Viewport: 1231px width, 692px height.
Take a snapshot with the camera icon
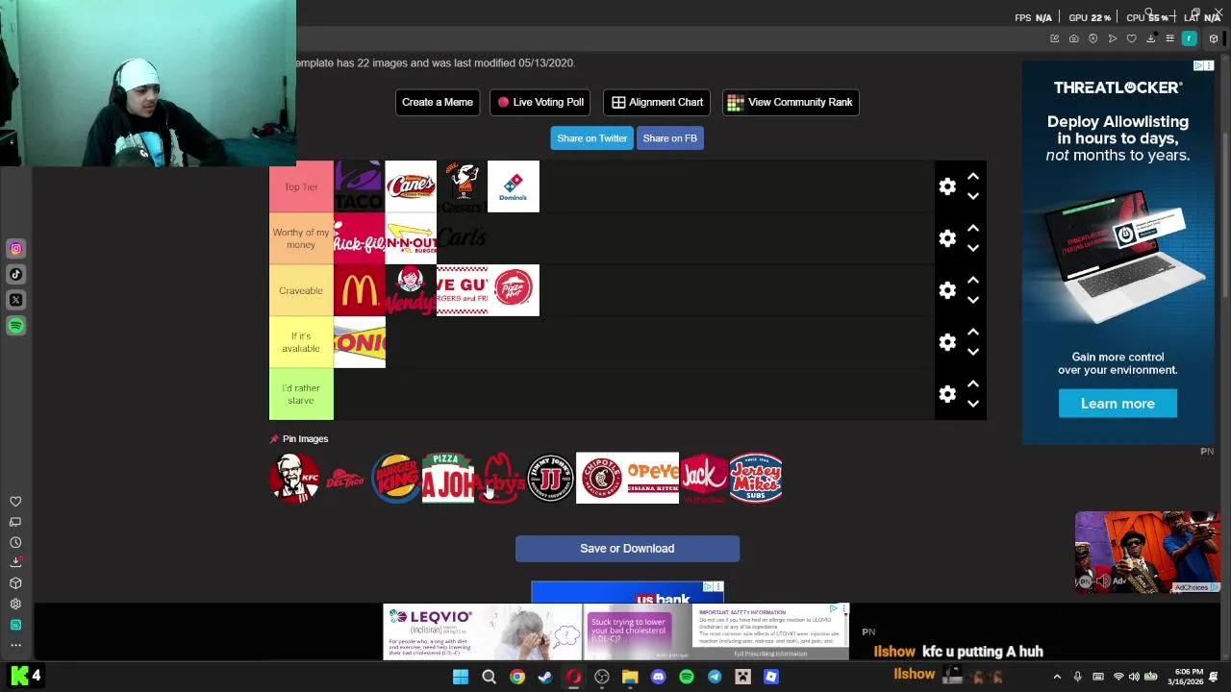(1073, 38)
